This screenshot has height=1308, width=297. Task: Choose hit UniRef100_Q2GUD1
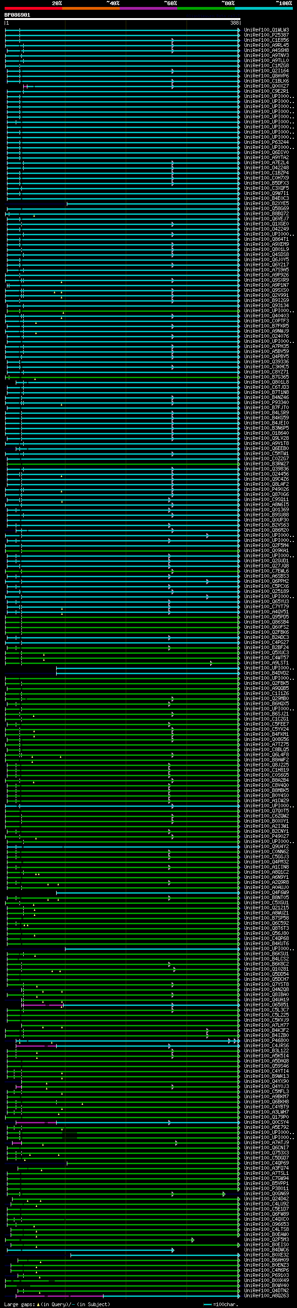pyautogui.click(x=266, y=561)
